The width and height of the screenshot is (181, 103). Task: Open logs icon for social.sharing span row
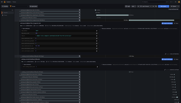coord(79,13)
